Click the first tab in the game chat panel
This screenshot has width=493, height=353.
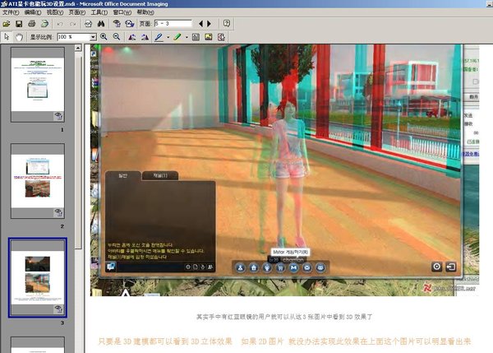click(x=123, y=176)
